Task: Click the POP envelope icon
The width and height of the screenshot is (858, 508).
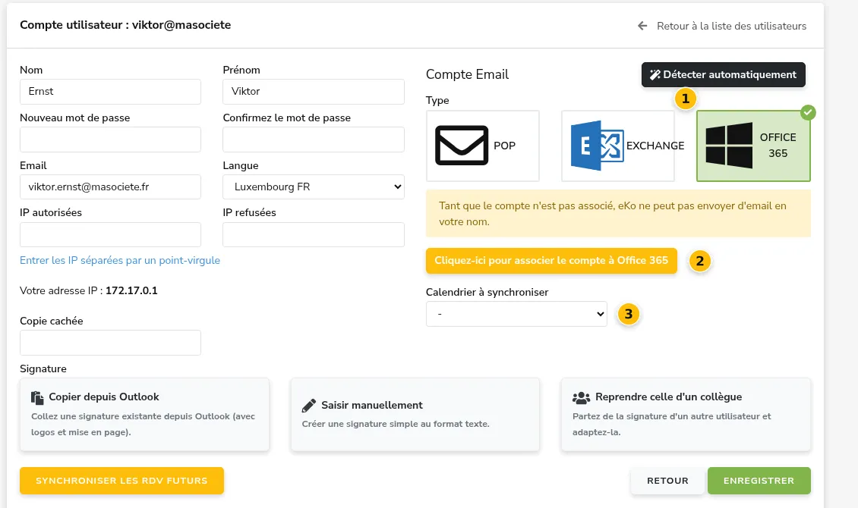Action: [x=462, y=146]
